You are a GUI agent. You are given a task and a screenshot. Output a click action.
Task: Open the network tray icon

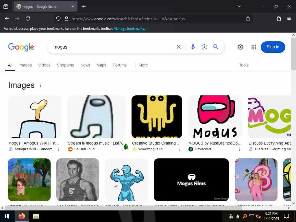click(252, 216)
